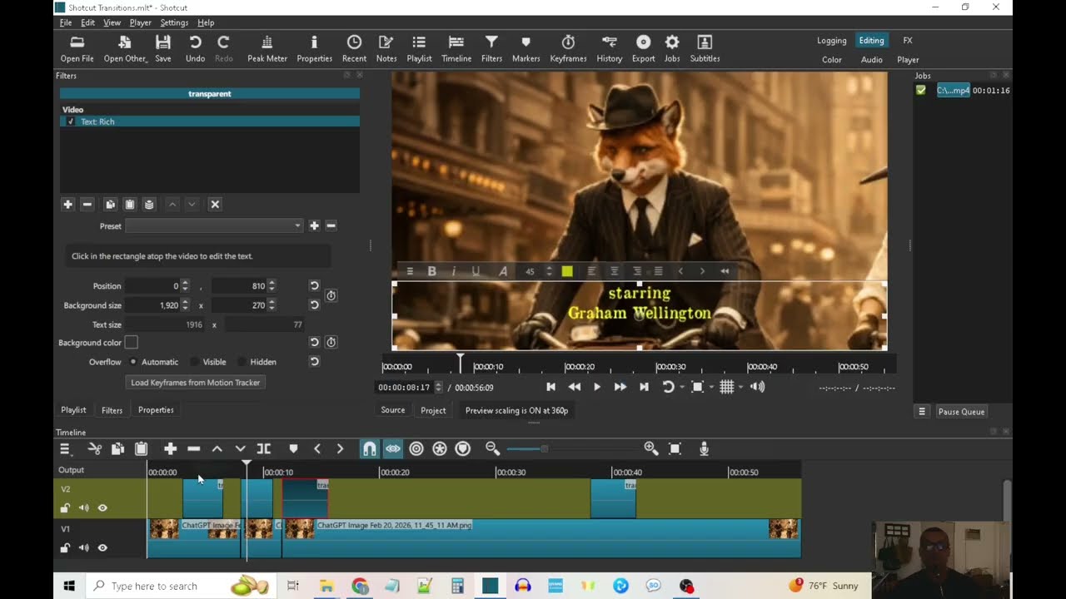Open the History panel
1066x599 pixels.
(609, 48)
